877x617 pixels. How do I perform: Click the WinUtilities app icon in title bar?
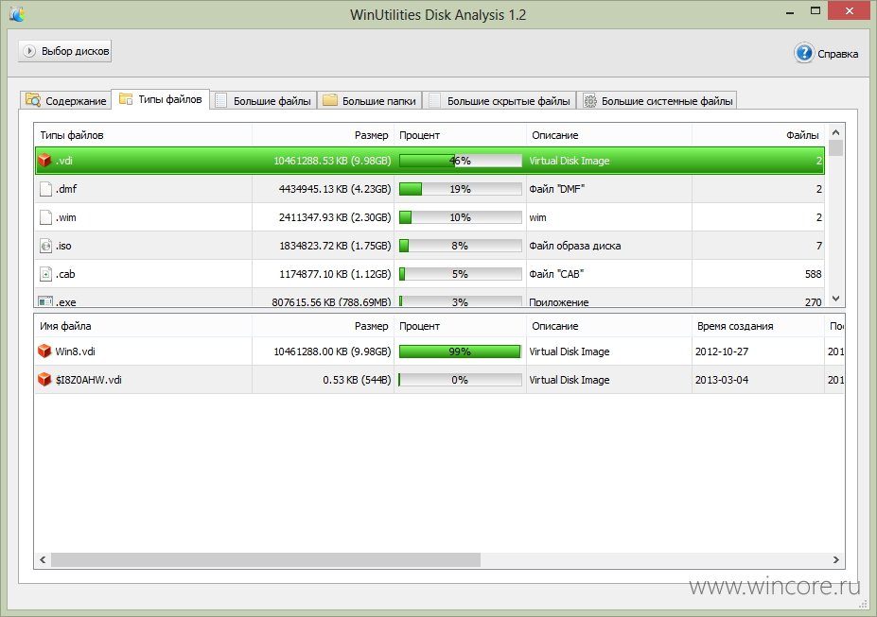[17, 13]
